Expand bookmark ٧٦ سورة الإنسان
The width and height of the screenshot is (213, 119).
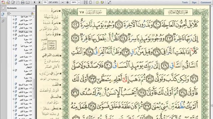pyautogui.click(x=13, y=35)
